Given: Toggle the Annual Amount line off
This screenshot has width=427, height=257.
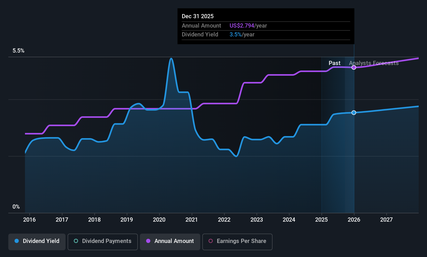Looking at the screenshot, I should pyautogui.click(x=170, y=241).
